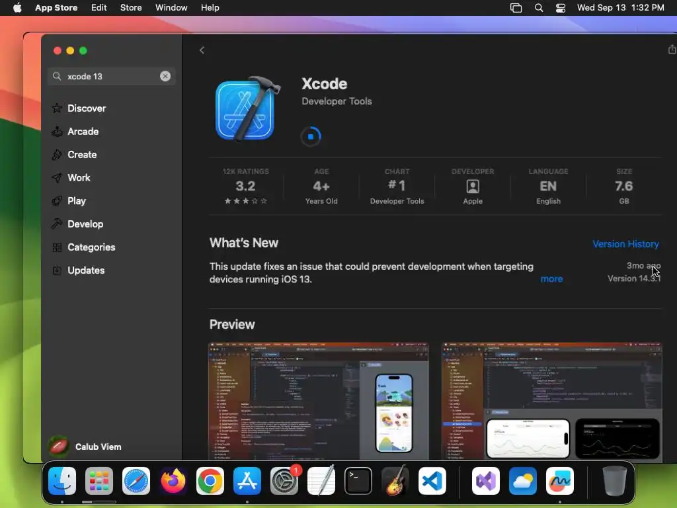Screen dimensions: 677x508
Task: Open Trash from the Dock
Action: click(614, 481)
